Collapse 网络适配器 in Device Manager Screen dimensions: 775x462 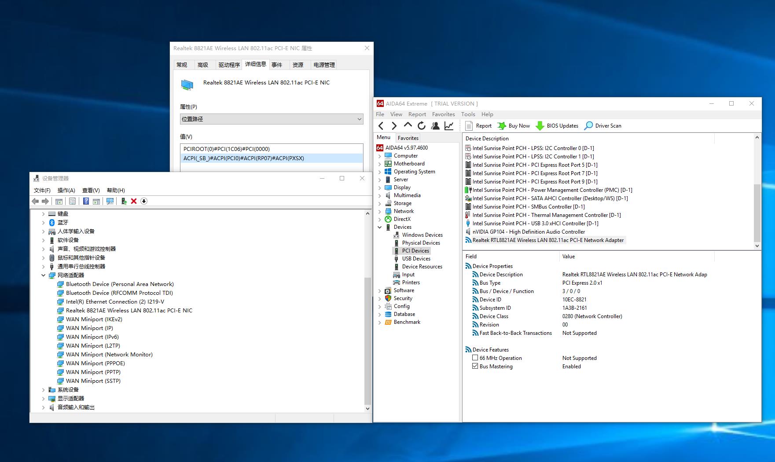[43, 275]
